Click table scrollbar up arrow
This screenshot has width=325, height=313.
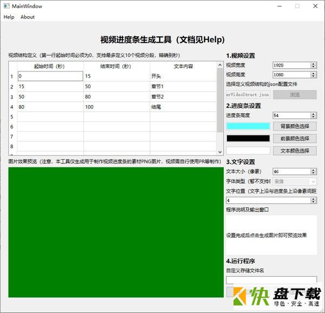220,65
